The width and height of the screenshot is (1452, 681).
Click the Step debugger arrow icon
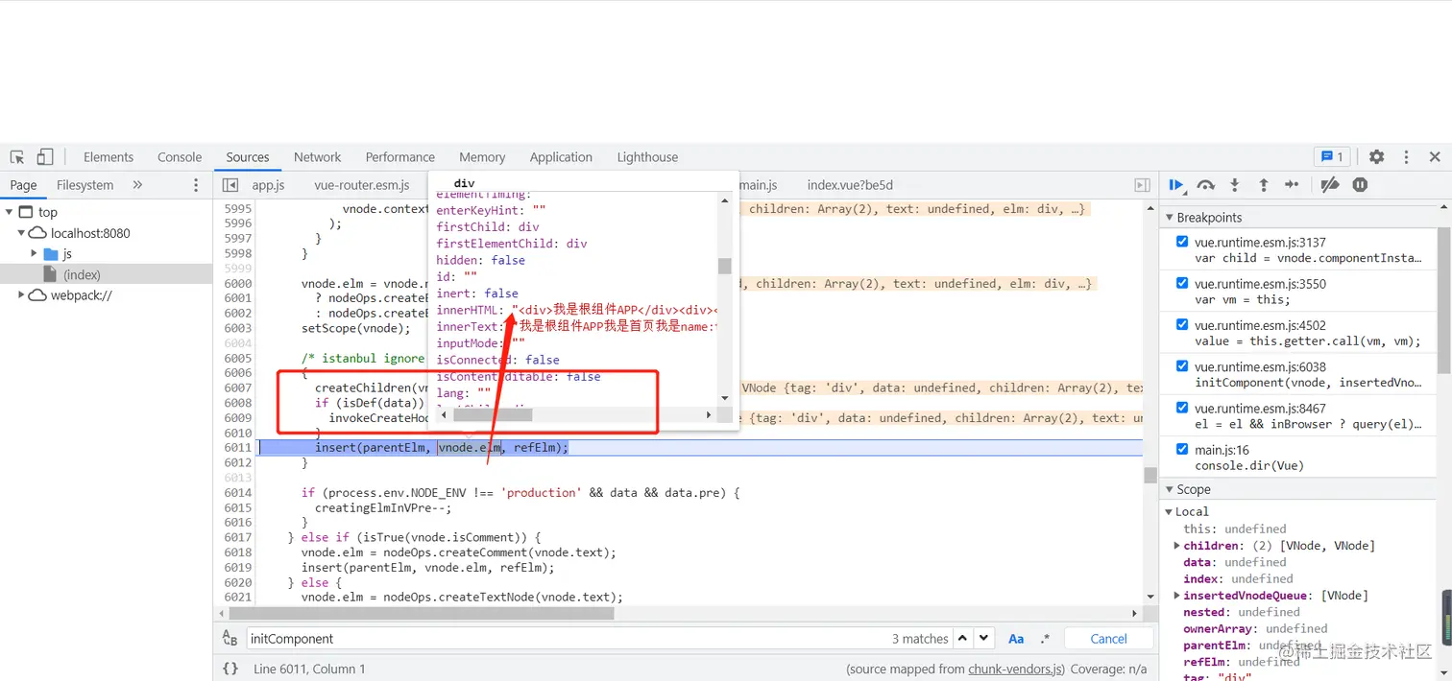(1293, 185)
